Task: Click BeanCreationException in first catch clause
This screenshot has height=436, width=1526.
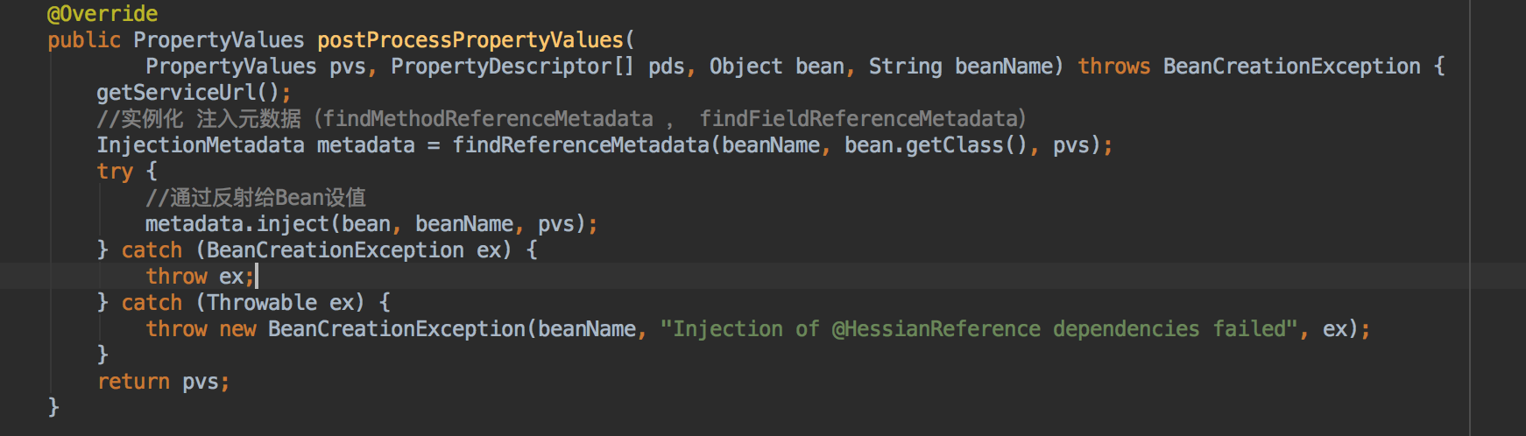Action: tap(336, 250)
